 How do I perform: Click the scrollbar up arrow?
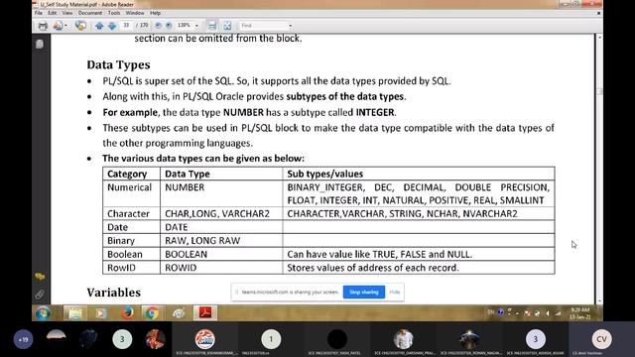click(x=599, y=38)
